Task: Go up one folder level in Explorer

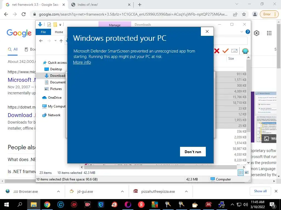Action: coord(61,41)
